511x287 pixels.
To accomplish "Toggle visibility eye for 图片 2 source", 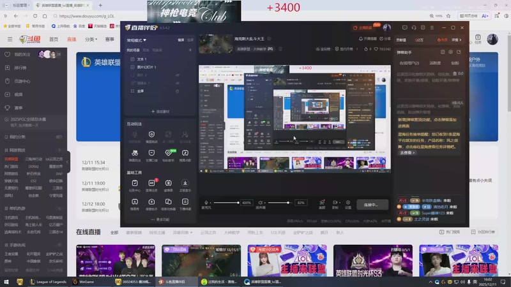I will pyautogui.click(x=178, y=75).
